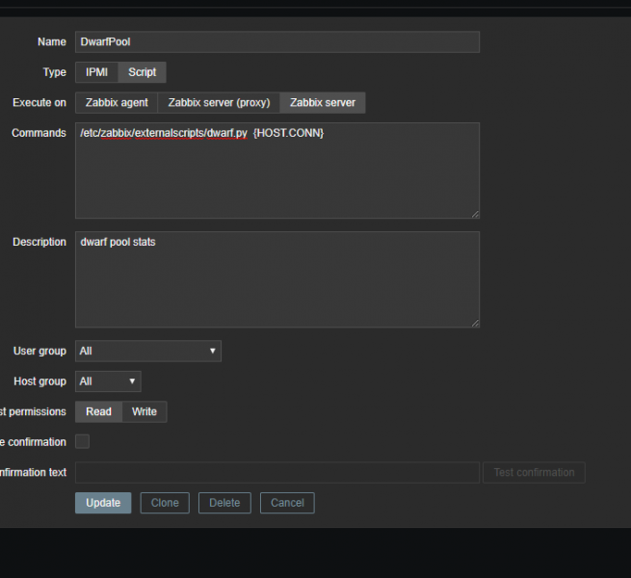Tick the Enable confirmation checkbox
The width and height of the screenshot is (631, 578).
83,441
